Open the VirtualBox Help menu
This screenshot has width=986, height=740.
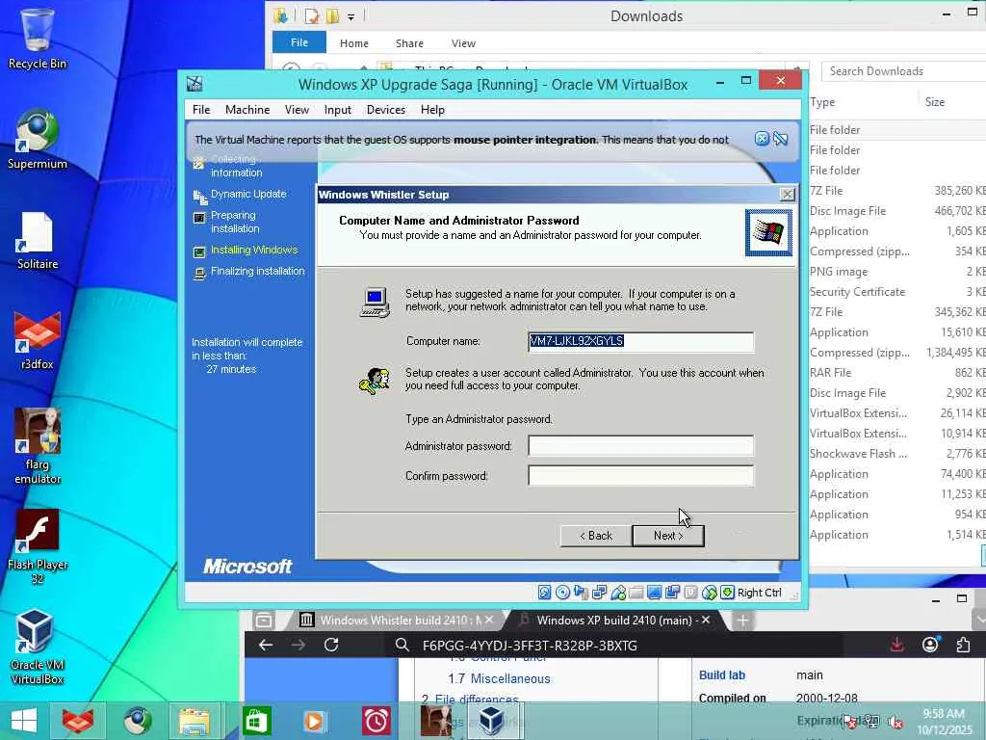(432, 110)
